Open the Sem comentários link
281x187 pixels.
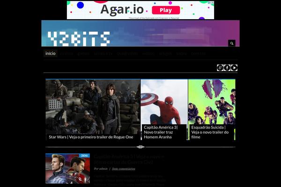(124, 169)
